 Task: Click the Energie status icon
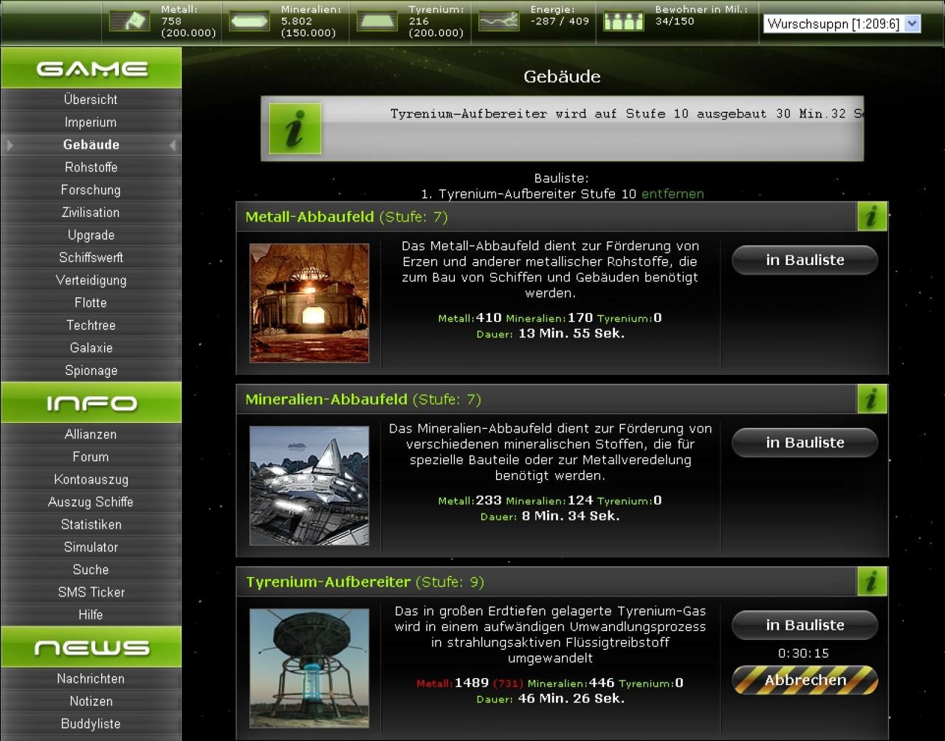click(x=498, y=21)
